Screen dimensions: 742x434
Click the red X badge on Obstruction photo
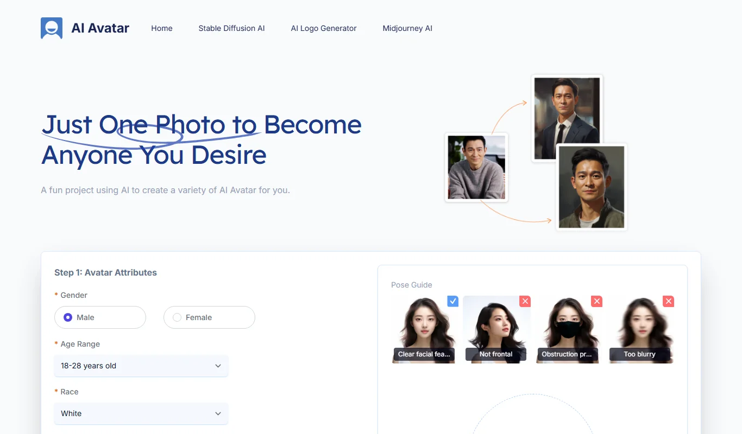[596, 301]
